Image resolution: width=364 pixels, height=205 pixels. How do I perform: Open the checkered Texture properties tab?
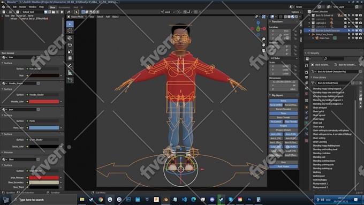[x=307, y=141]
